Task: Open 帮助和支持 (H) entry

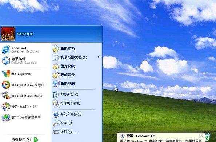Action: tap(71, 114)
